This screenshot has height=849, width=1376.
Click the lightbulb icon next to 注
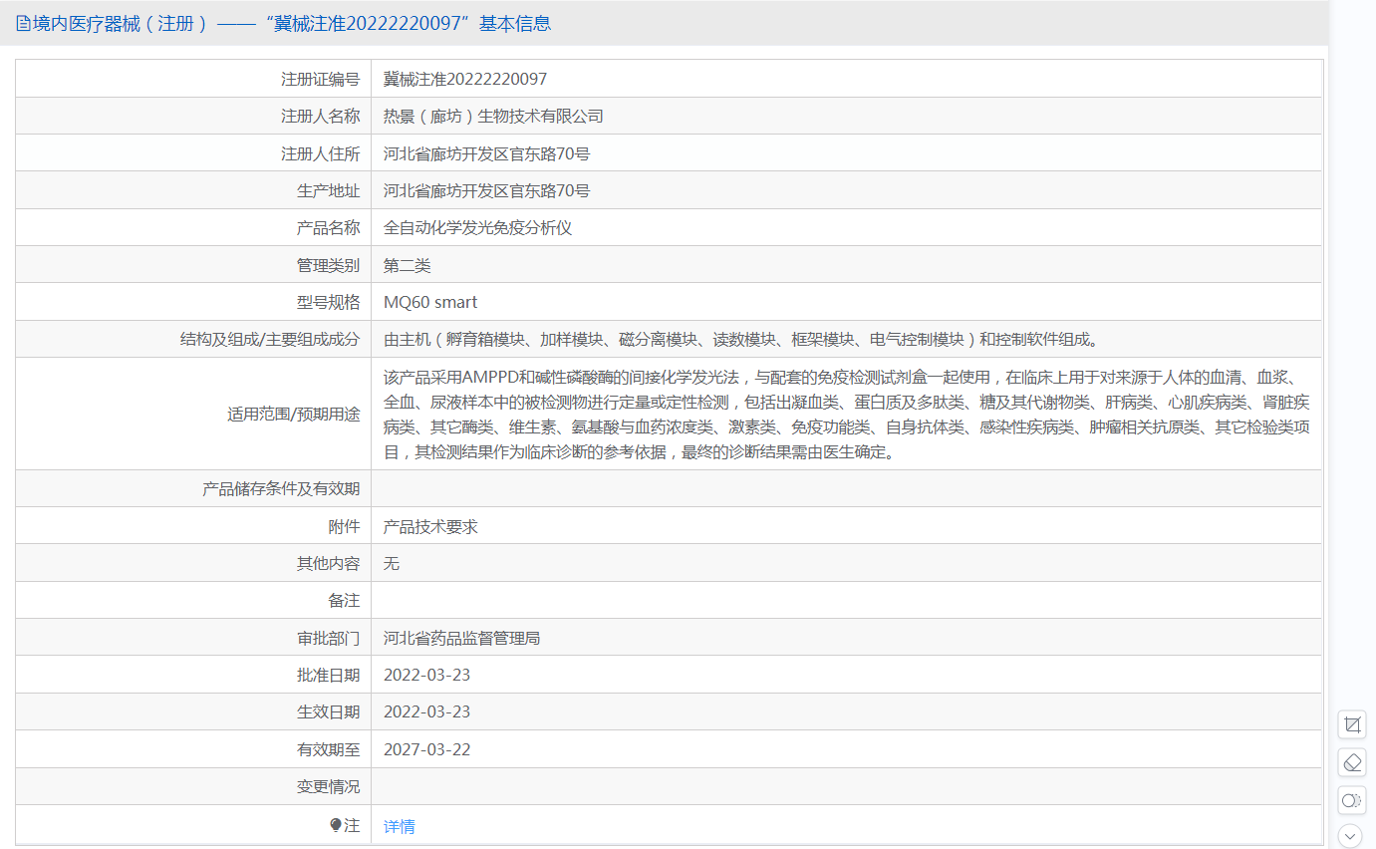pos(336,825)
